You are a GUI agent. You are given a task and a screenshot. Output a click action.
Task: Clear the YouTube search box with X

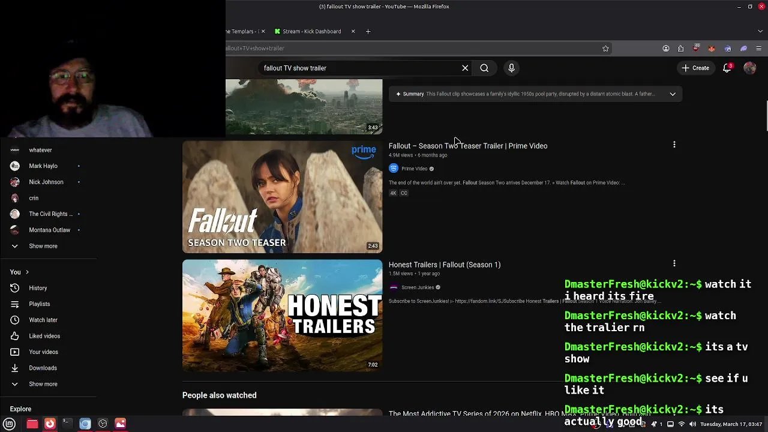coord(465,68)
